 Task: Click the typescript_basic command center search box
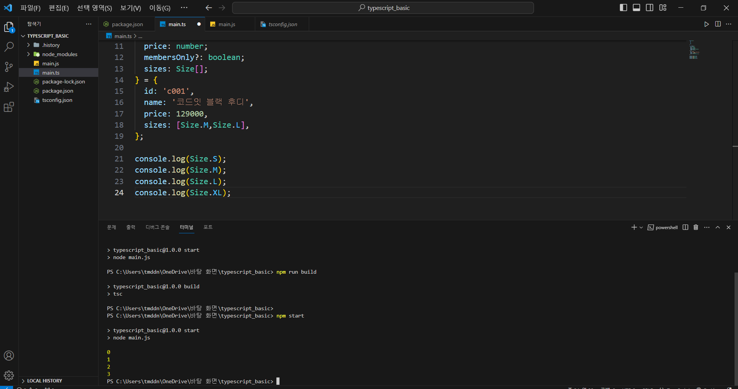pyautogui.click(x=383, y=8)
